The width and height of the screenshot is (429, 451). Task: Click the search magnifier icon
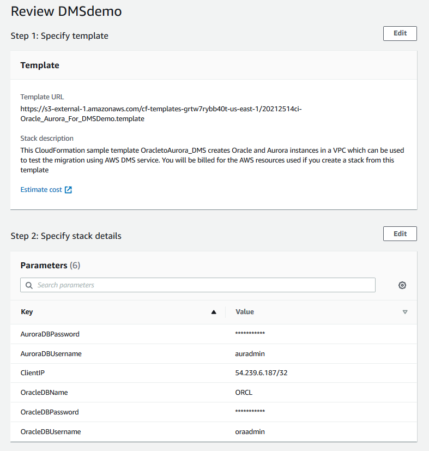pos(29,285)
